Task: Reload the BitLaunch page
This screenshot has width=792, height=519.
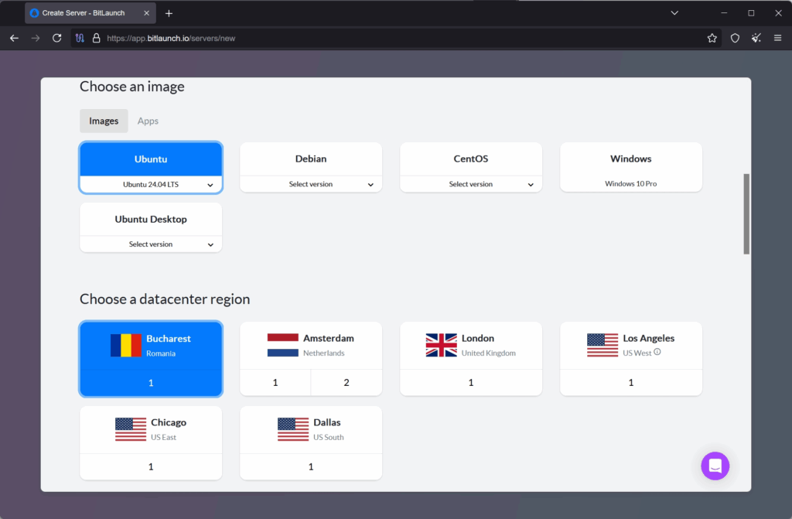Action: (x=57, y=38)
